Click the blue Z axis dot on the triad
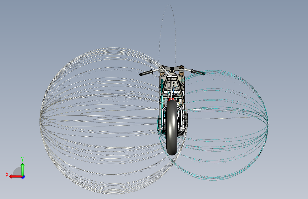This screenshot has width=308, height=199. click(x=23, y=177)
